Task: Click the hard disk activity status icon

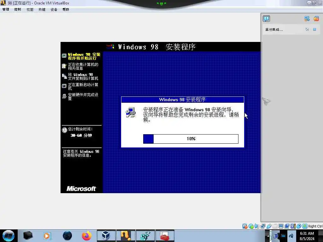Action: tap(245, 226)
